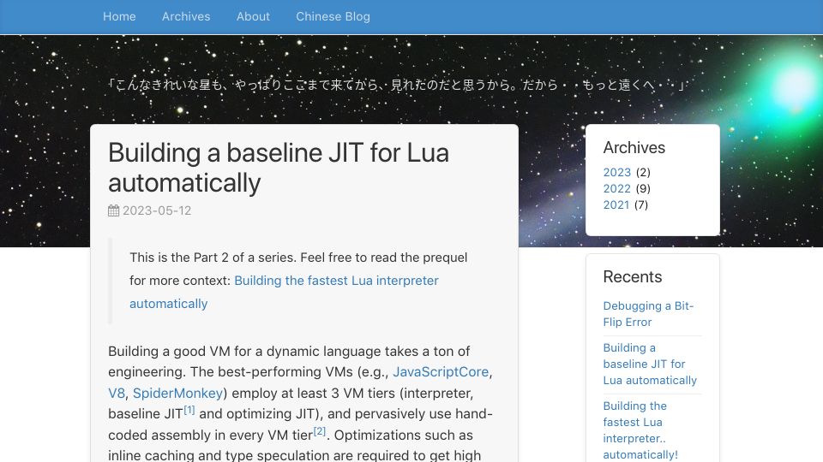This screenshot has width=823, height=462.
Task: Open 2021 archive in sidebar
Action: click(616, 204)
